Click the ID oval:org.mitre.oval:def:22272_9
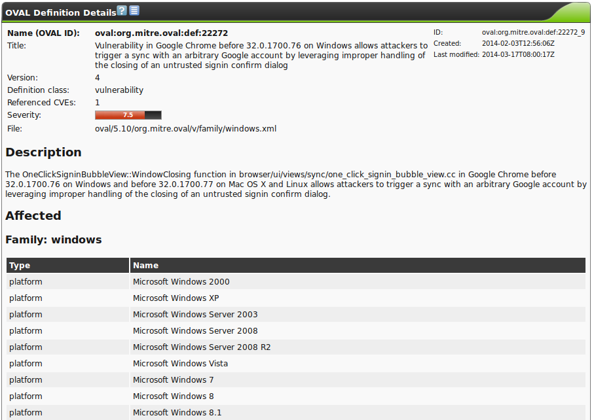The height and width of the screenshot is (420, 594). pyautogui.click(x=533, y=33)
